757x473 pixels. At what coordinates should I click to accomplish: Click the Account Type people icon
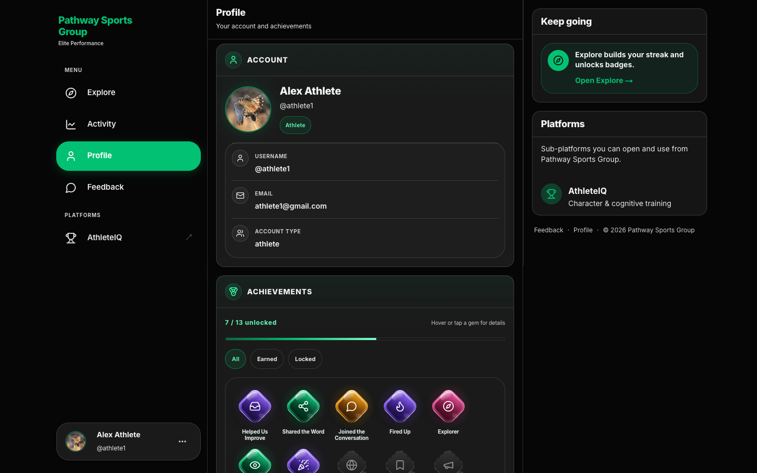tap(240, 233)
